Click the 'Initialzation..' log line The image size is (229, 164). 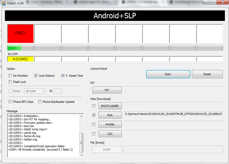[24, 116]
